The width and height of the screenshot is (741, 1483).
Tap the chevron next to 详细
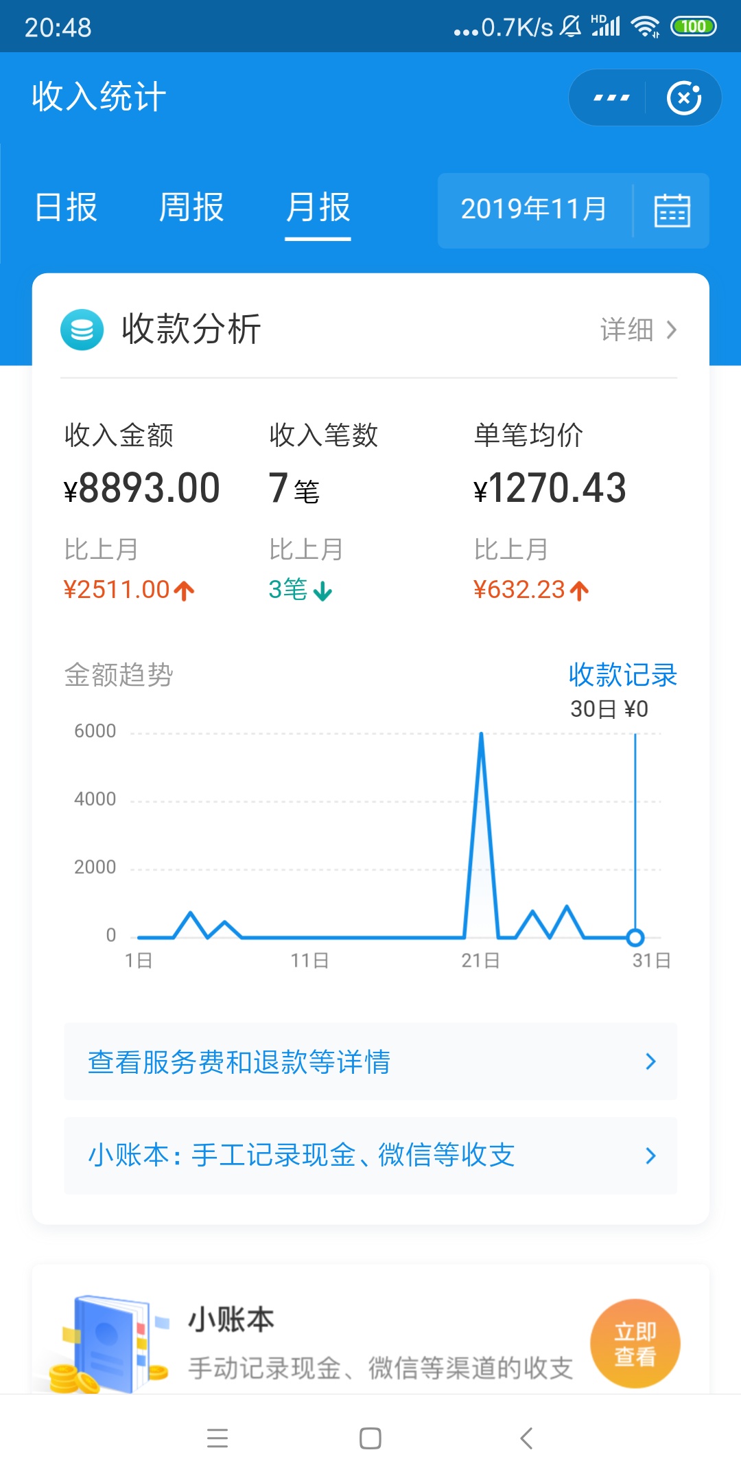[x=671, y=330]
